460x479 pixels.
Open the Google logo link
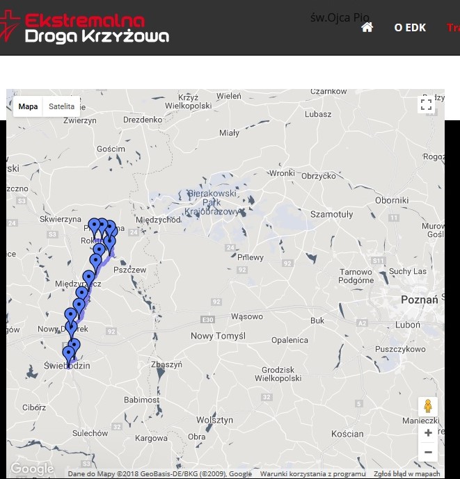pyautogui.click(x=32, y=469)
